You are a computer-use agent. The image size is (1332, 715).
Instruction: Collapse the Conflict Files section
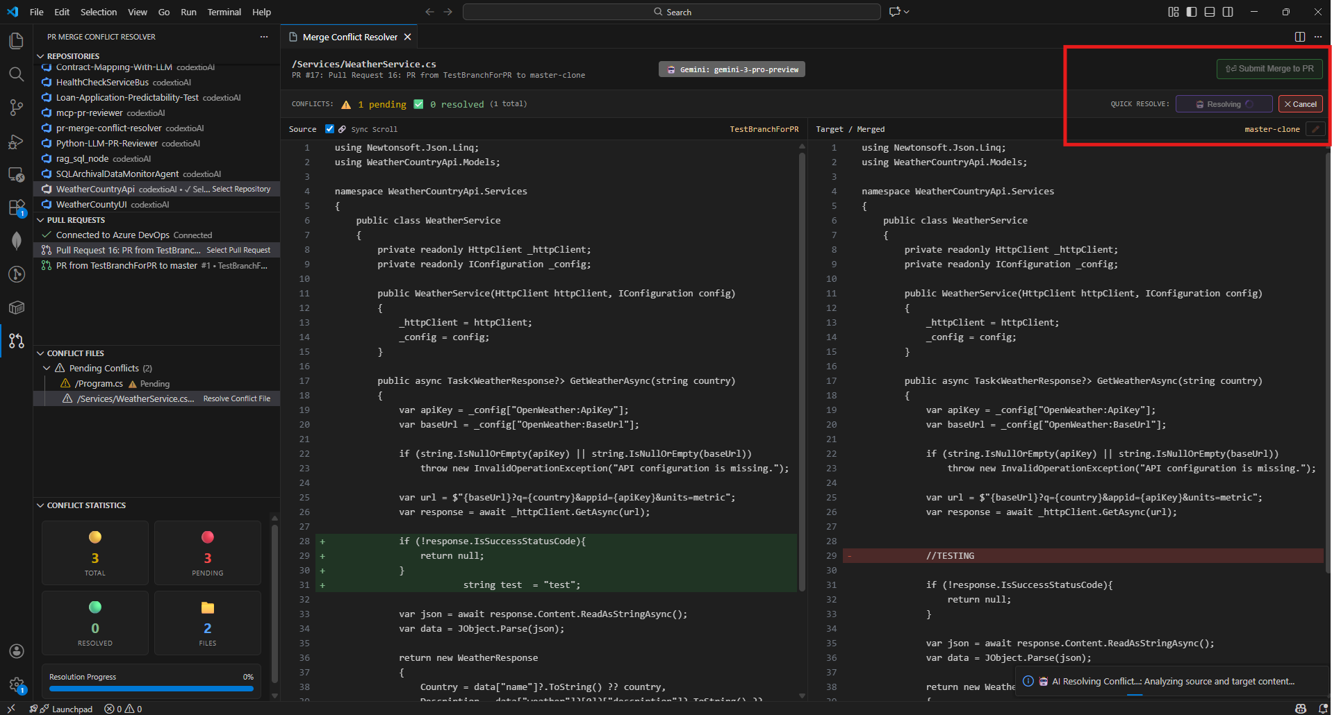point(40,353)
